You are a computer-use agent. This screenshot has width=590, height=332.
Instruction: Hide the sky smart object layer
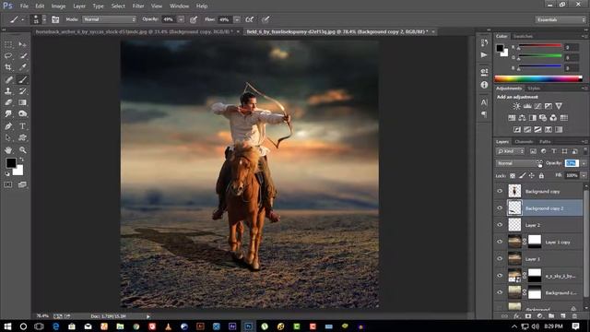point(500,276)
